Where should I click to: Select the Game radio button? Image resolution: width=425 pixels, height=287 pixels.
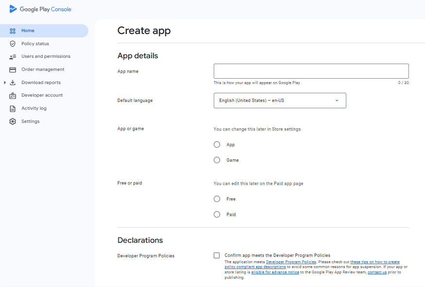217,160
